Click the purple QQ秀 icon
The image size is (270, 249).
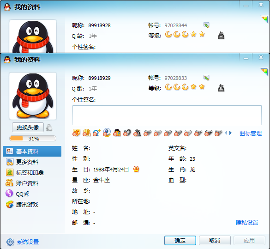pos(9,194)
